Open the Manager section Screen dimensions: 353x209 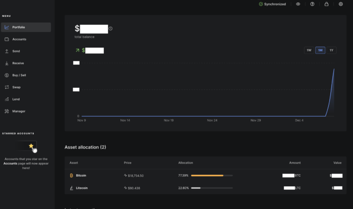[x=19, y=111]
